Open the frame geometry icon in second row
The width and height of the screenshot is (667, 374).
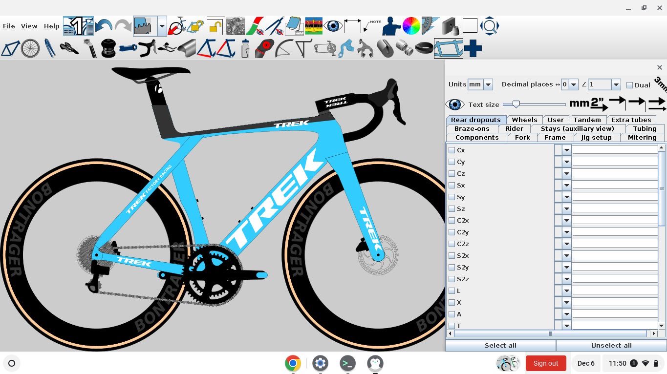click(x=11, y=49)
